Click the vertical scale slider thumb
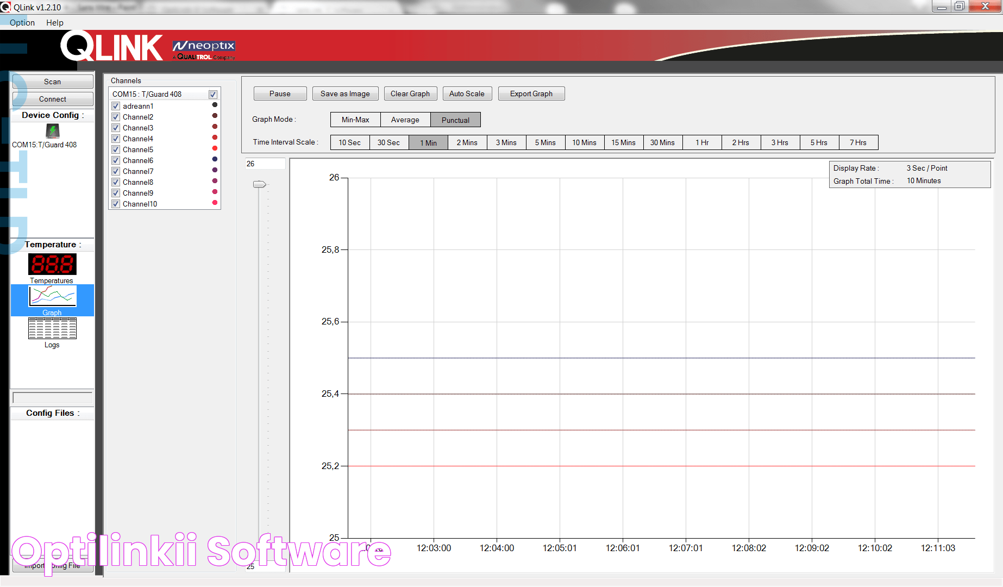The height and width of the screenshot is (587, 1003). [260, 184]
